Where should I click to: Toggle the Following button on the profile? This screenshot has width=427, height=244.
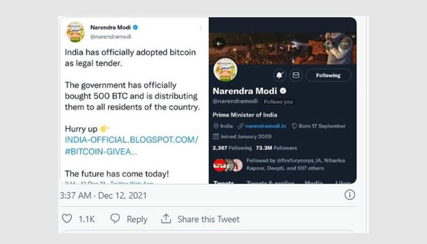328,76
